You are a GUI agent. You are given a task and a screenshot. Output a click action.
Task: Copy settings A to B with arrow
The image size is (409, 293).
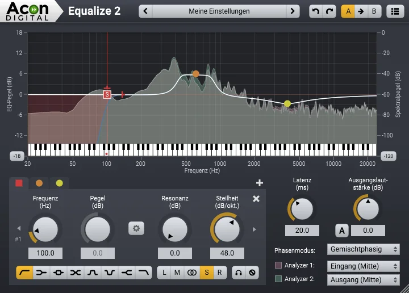[x=361, y=11]
